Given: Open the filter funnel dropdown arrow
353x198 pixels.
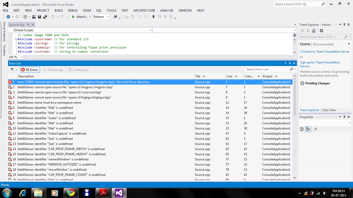Looking at the screenshot, I should (x=17, y=70).
